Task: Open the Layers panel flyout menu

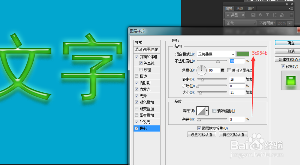Action: tap(291, 9)
